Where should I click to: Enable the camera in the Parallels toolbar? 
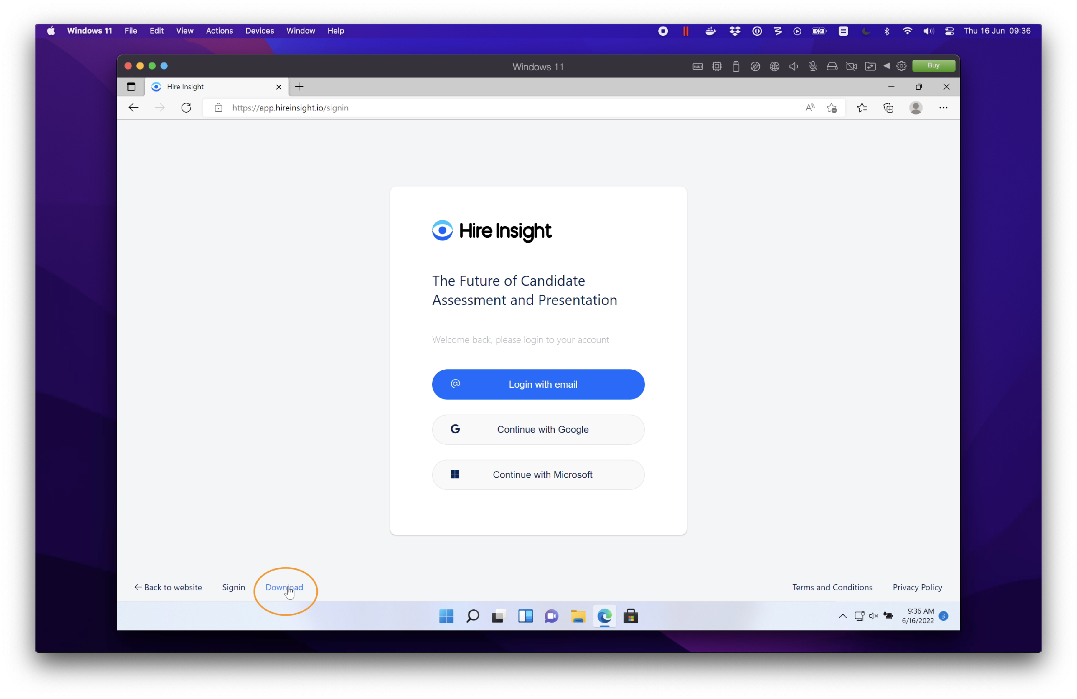(852, 66)
